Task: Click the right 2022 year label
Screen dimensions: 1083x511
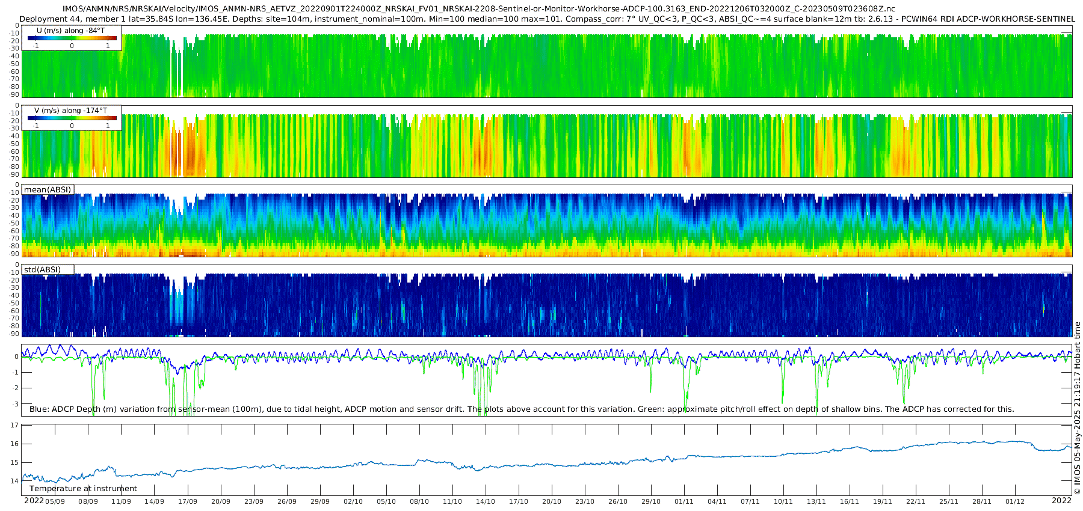Action: click(x=1061, y=501)
